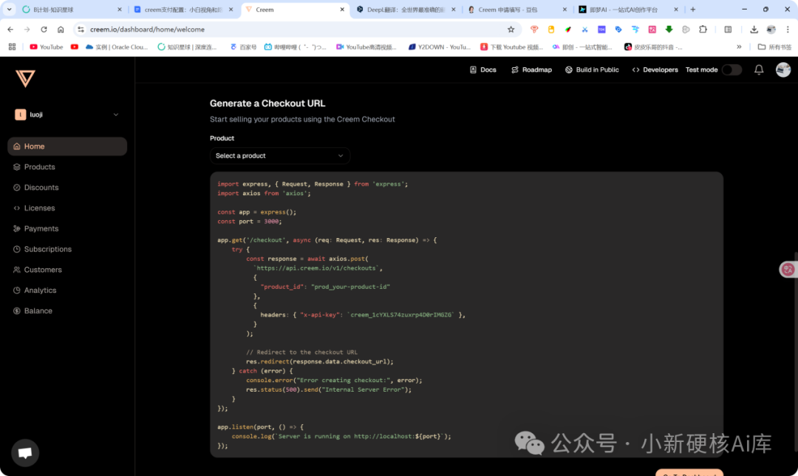
Task: Click the code line "const port = 3000;"
Action: pos(250,222)
